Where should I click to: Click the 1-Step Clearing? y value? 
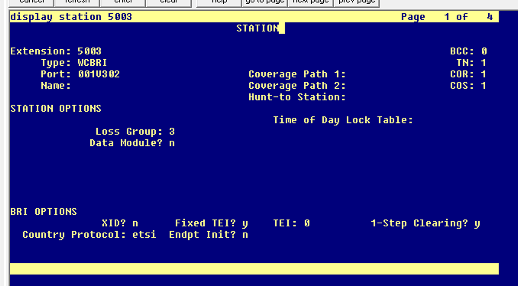point(477,223)
